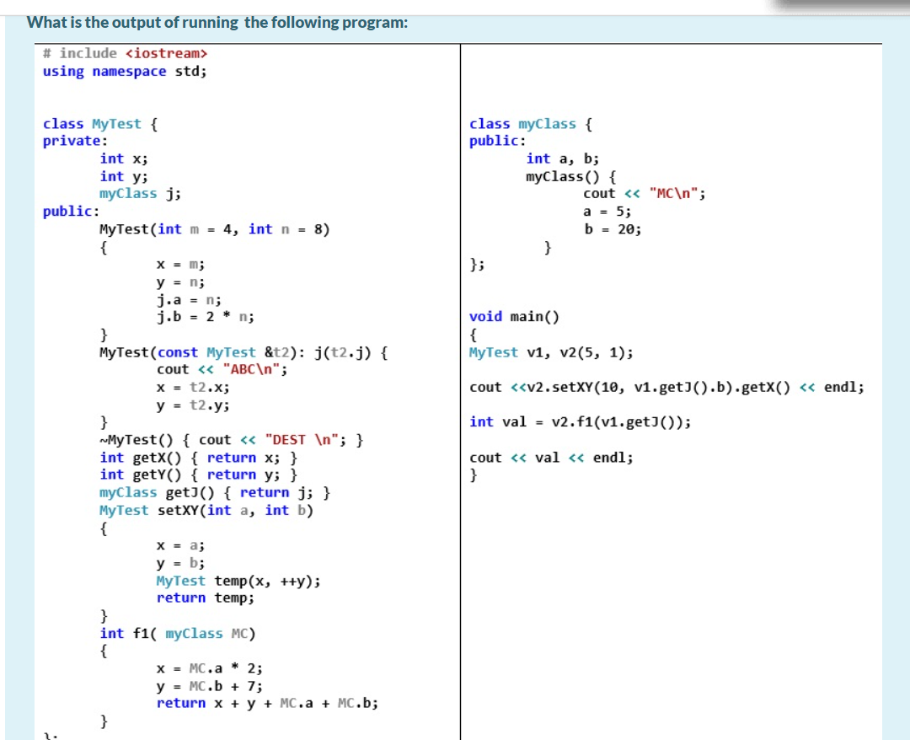Select the 'int y;' member declaration
Image resolution: width=910 pixels, height=740 pixels.
(x=124, y=176)
